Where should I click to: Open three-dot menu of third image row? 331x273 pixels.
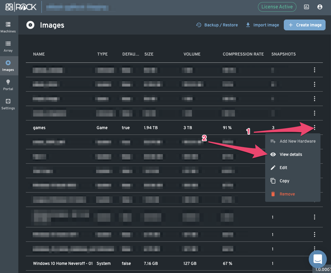314,99
